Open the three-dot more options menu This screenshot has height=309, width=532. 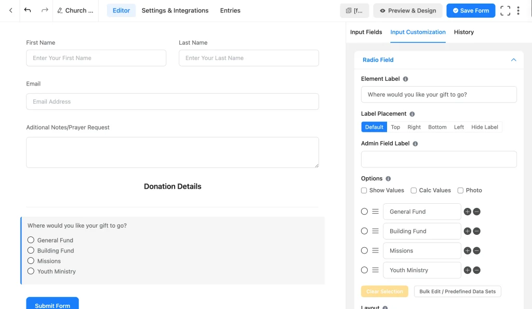[x=518, y=10]
